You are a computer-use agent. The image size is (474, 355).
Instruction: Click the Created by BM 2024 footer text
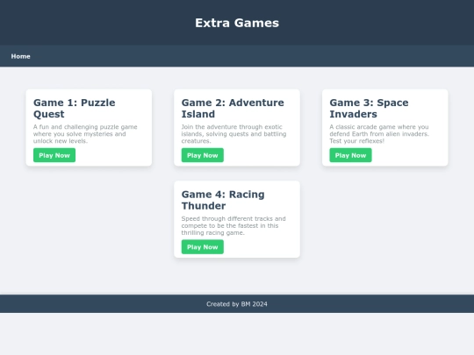point(237,304)
